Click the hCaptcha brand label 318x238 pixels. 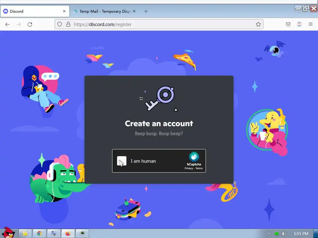(x=194, y=164)
